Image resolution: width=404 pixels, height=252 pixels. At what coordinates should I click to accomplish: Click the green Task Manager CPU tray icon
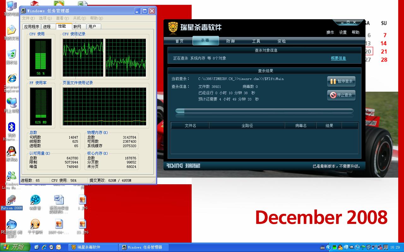(334, 247)
